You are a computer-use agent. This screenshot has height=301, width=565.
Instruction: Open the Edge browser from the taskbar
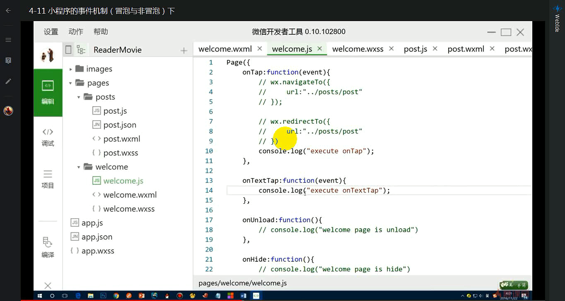[78, 296]
